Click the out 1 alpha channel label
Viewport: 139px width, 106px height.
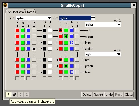tap(89, 49)
